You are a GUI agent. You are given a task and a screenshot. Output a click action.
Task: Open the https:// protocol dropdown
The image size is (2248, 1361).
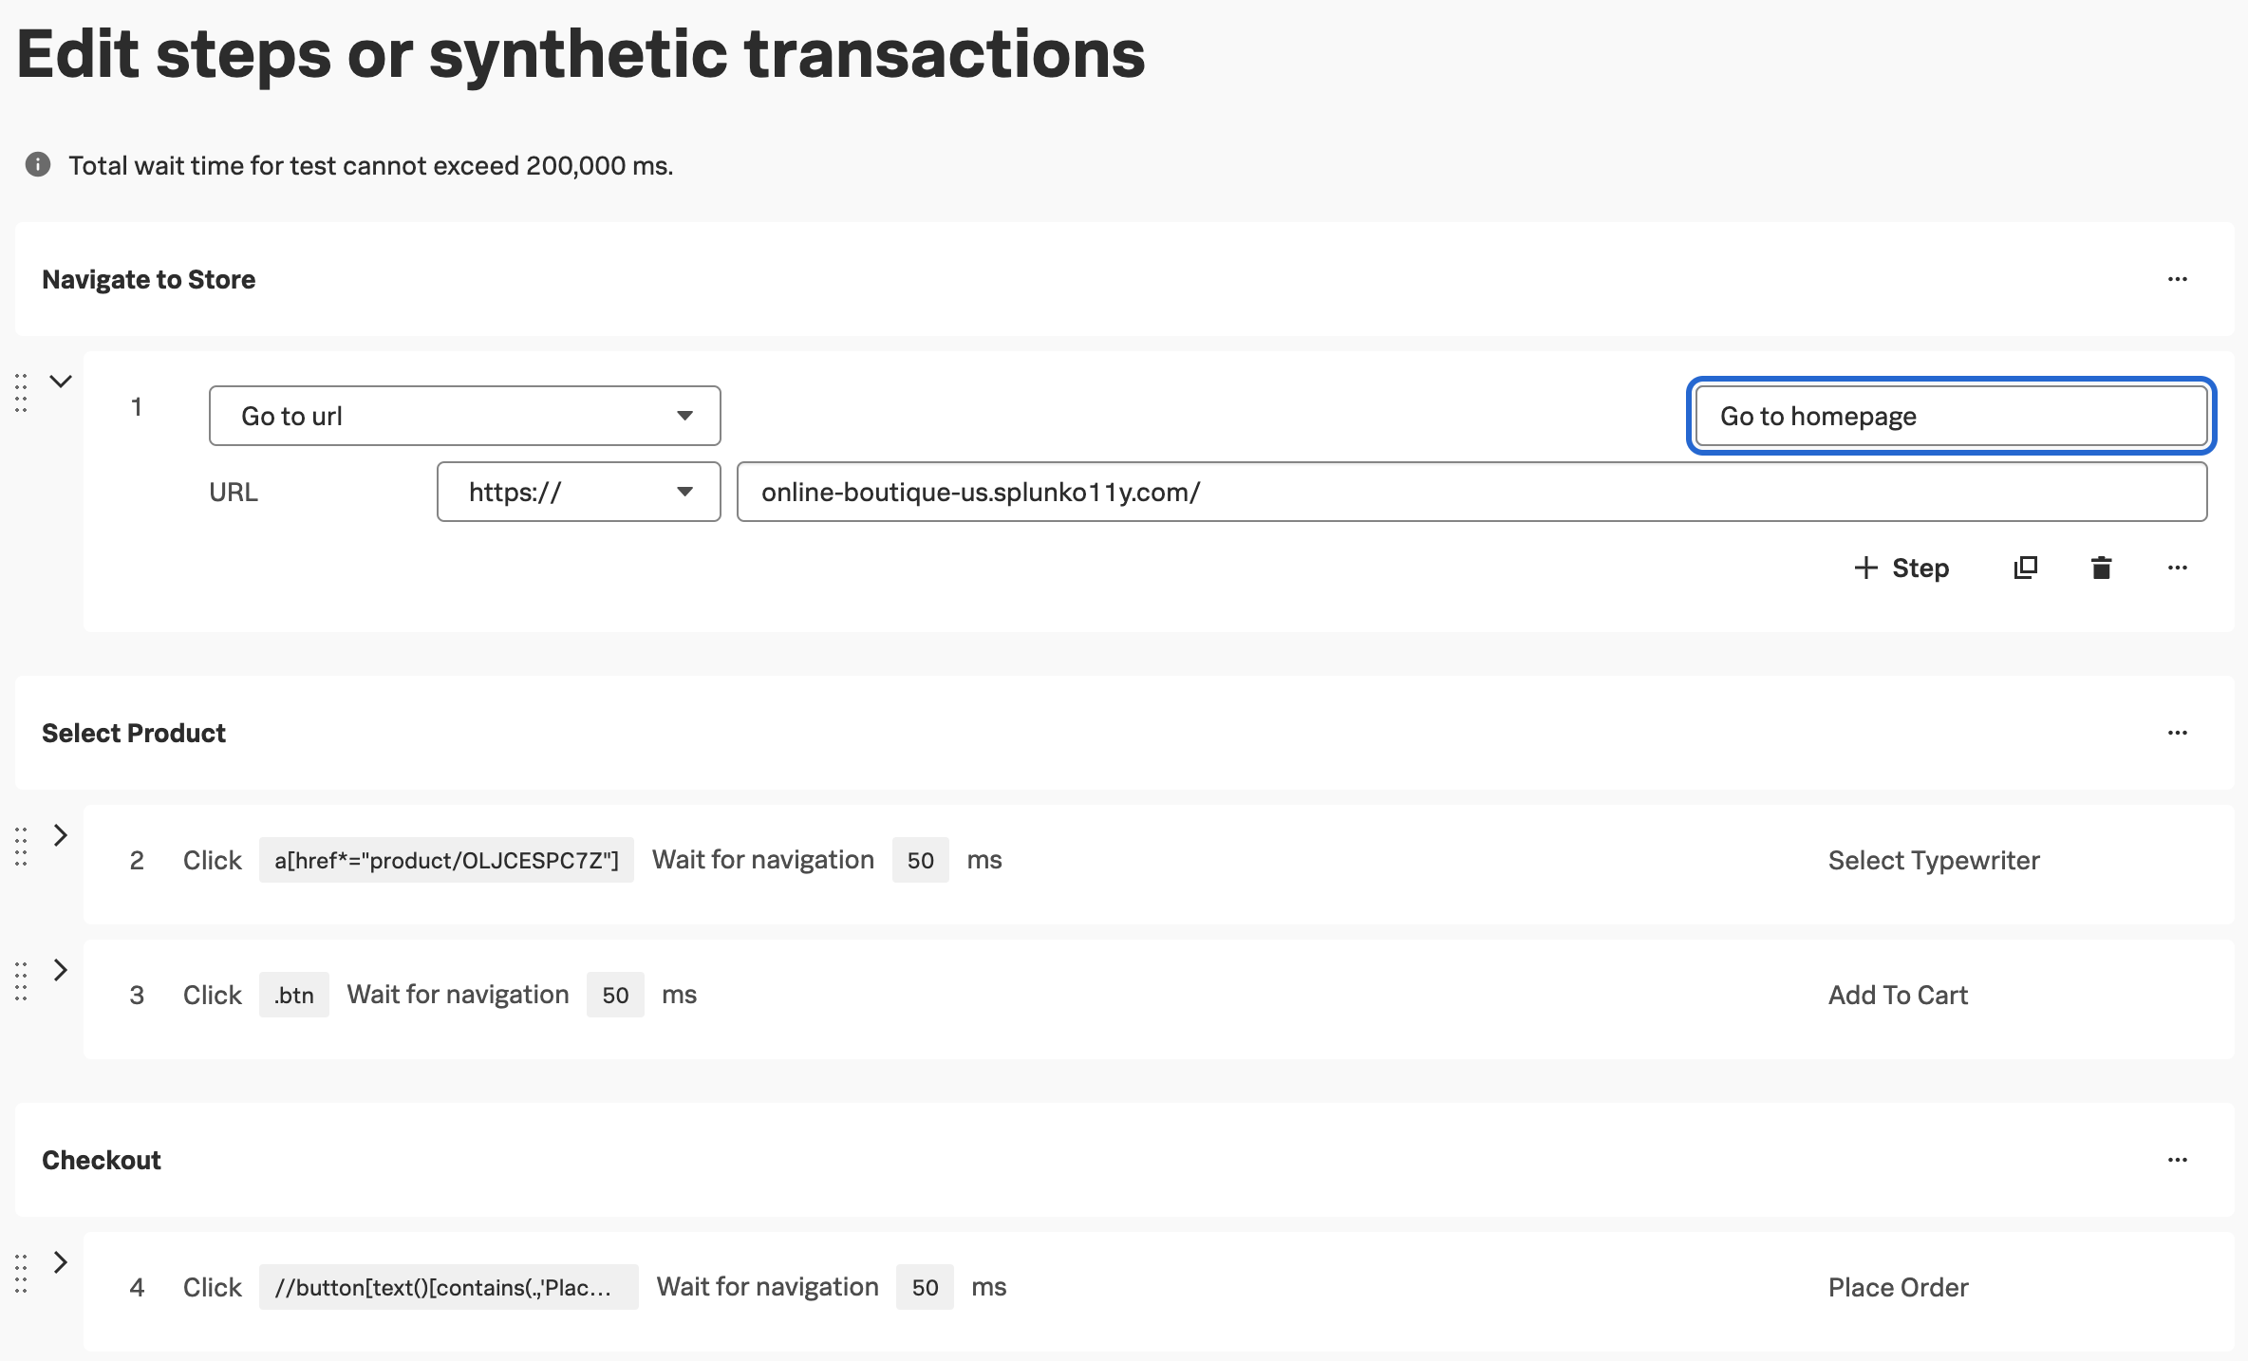(578, 492)
